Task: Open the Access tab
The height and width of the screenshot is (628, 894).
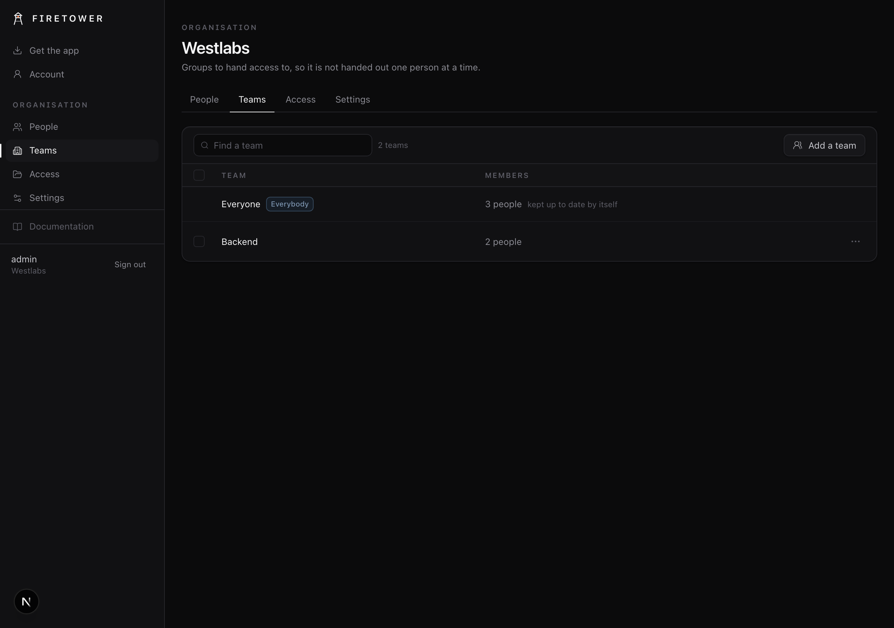Action: pos(301,100)
